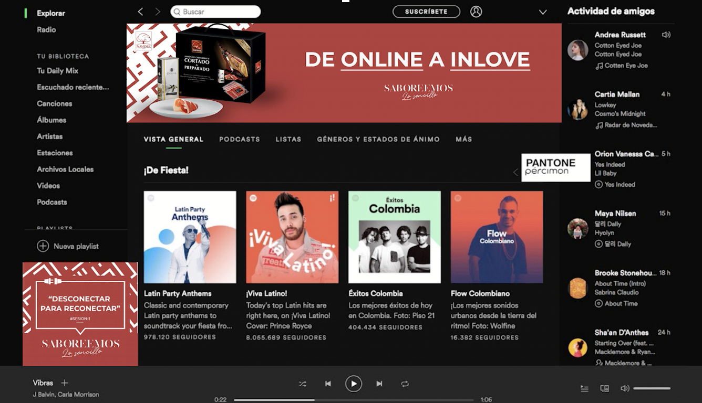
Task: Click the Vibras song title
Action: 43,383
